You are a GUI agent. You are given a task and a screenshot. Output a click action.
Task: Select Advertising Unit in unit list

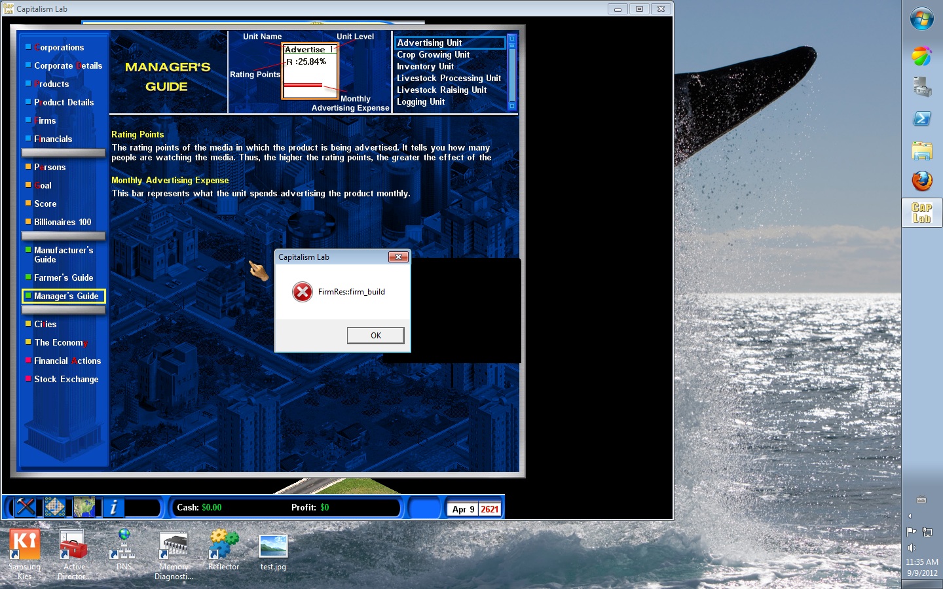[450, 43]
